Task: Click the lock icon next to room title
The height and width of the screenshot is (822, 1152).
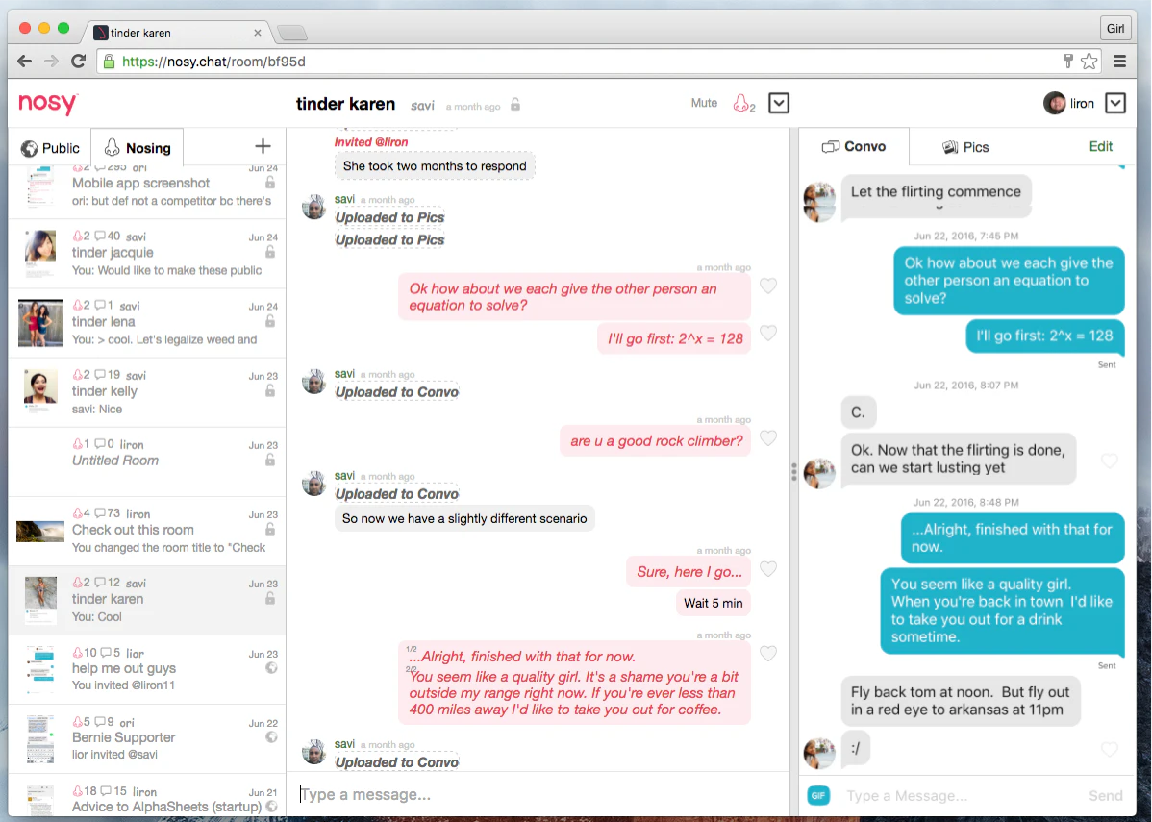Action: [515, 104]
